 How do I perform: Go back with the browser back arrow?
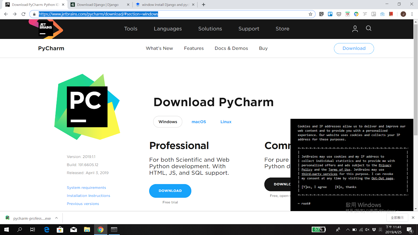6,14
